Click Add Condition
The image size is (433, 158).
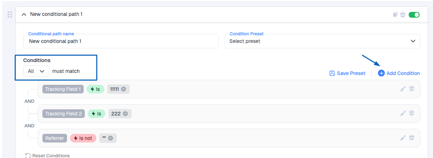pyautogui.click(x=399, y=73)
